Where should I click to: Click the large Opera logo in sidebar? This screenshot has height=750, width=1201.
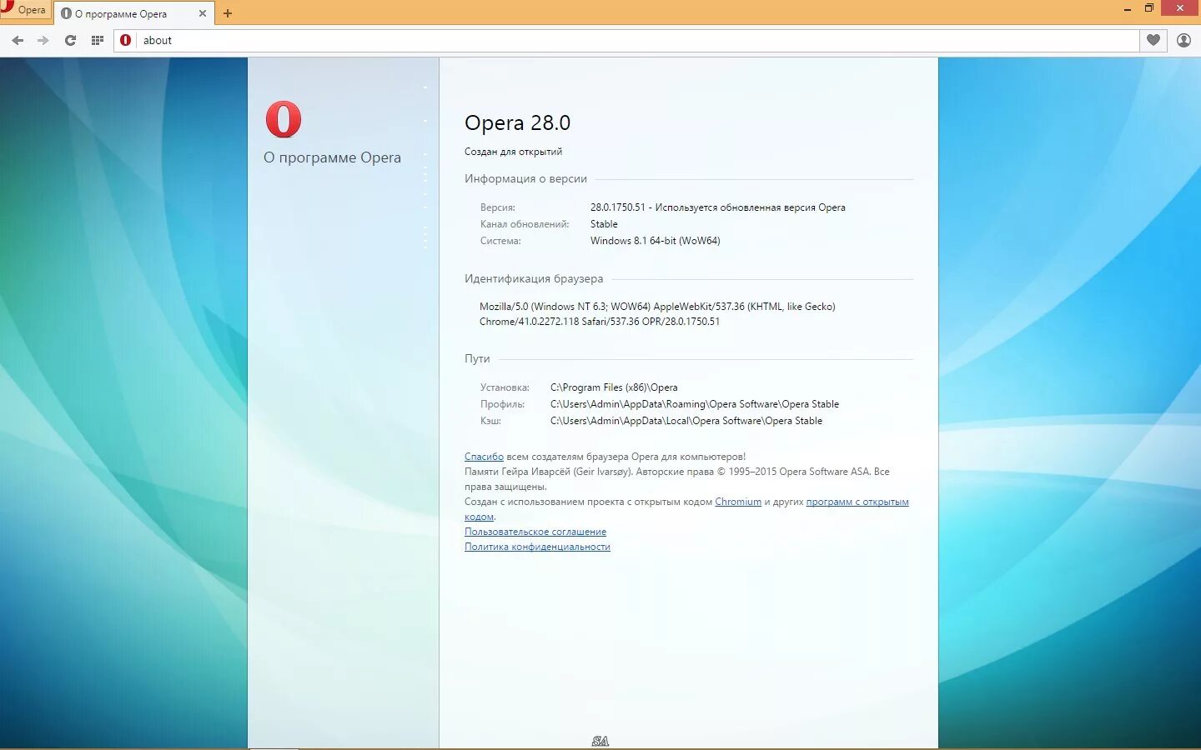[284, 119]
